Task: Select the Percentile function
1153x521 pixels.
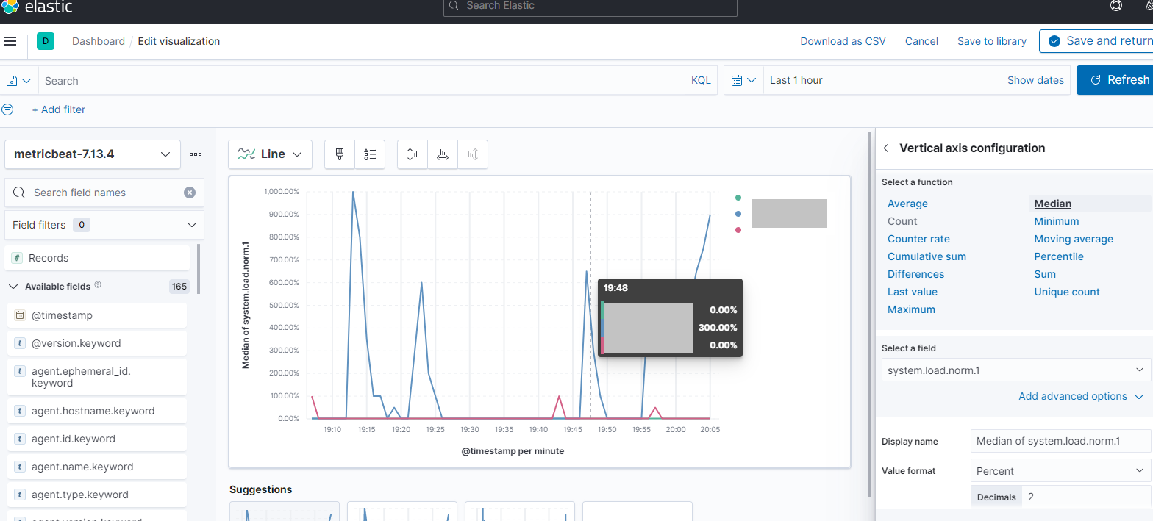Action: (1059, 256)
